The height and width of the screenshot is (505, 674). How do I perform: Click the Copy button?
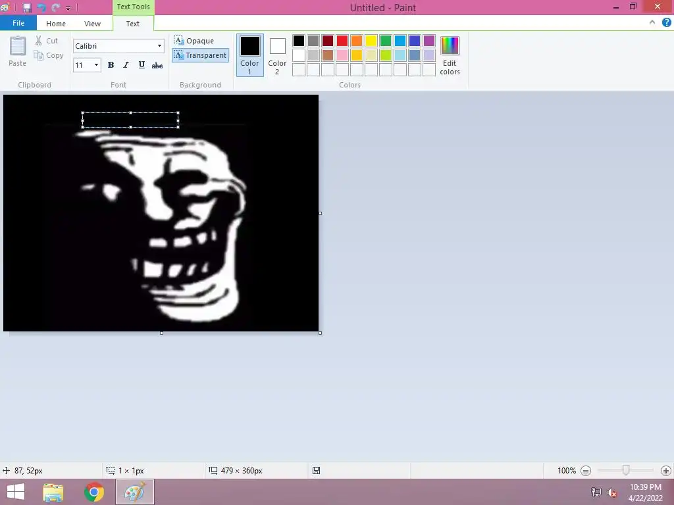tap(49, 55)
